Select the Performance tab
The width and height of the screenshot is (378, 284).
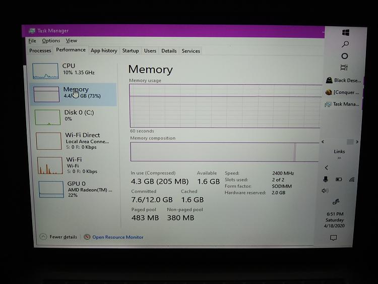[x=71, y=50]
